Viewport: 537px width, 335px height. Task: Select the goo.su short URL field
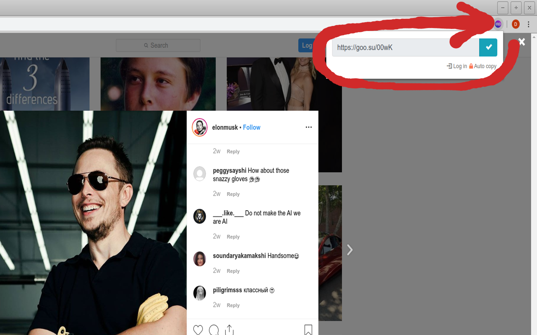(x=406, y=47)
